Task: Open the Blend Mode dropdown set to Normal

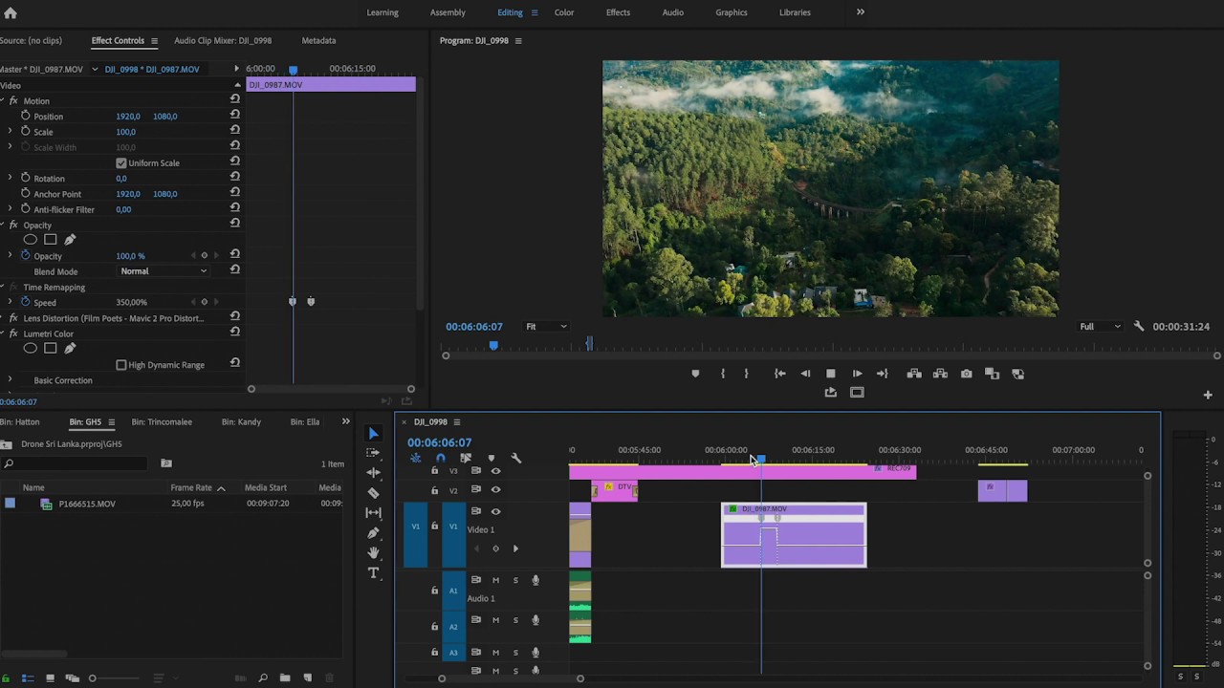Action: [163, 270]
